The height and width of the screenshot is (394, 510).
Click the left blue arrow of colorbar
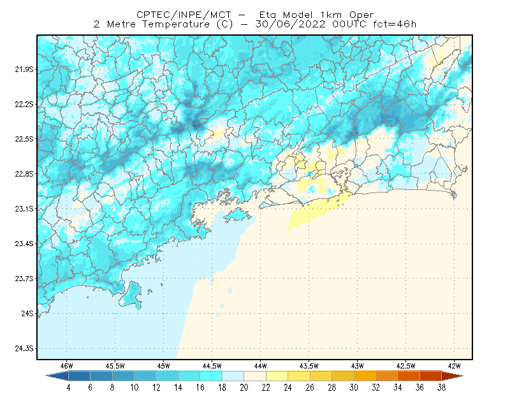tap(57, 376)
